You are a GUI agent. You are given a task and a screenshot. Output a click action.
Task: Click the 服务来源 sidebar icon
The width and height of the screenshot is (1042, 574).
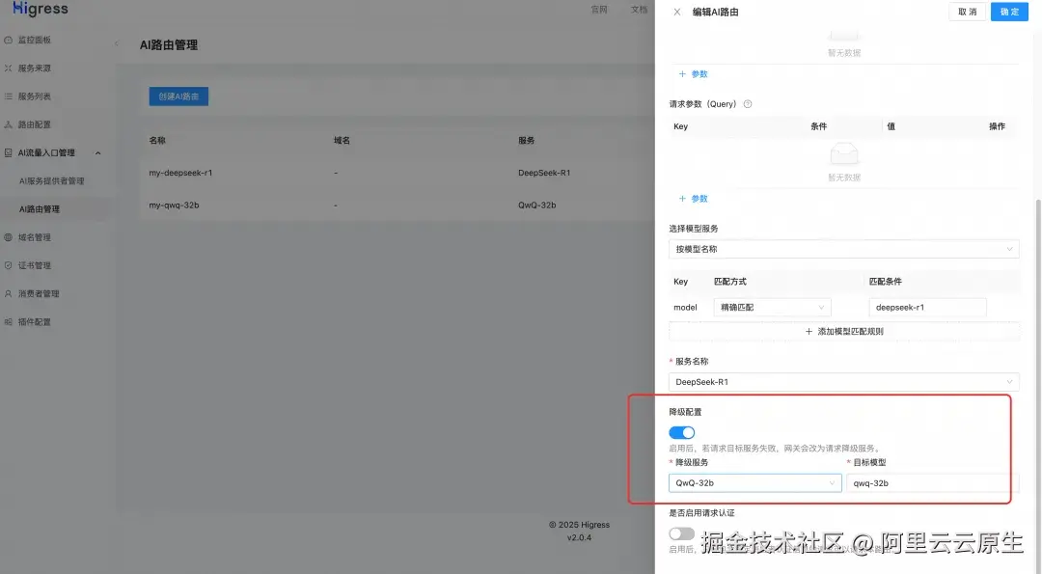[x=9, y=68]
